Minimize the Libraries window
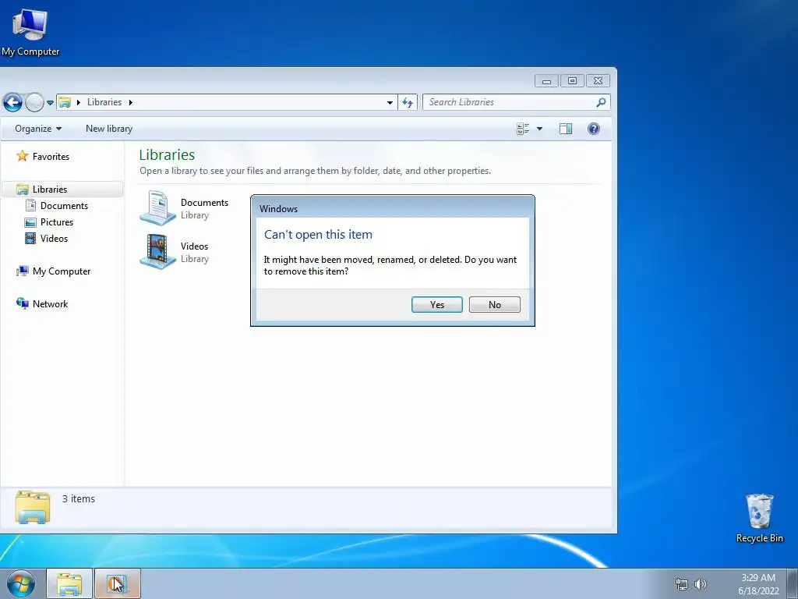 coord(546,81)
